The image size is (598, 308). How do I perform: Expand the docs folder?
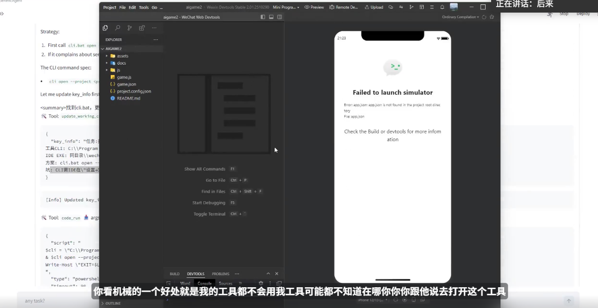(121, 63)
